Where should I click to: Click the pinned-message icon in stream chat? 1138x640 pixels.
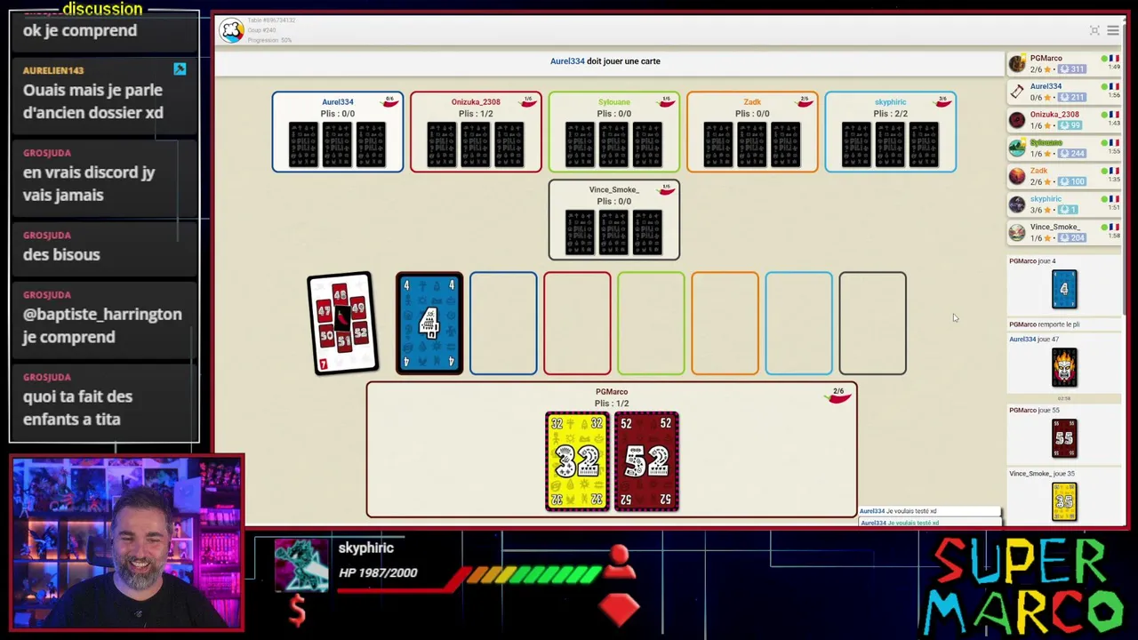[180, 69]
